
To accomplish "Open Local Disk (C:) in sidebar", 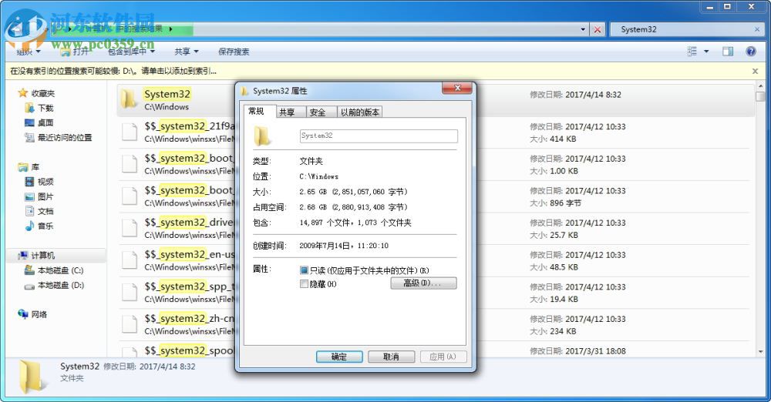I will pyautogui.click(x=54, y=270).
